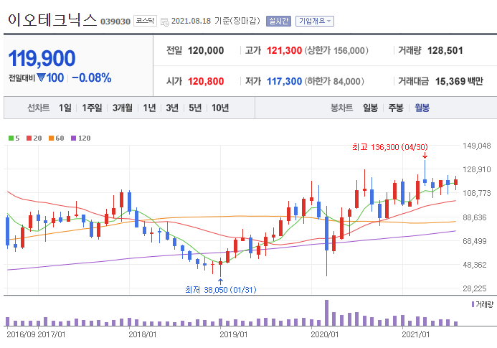The height and width of the screenshot is (348, 497).
Task: Click the 상한가 156,000 text
Action: 336,50
